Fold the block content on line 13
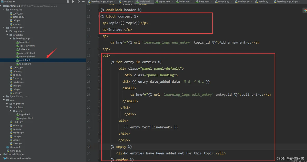Image resolution: width=307 pixels, height=162 pixels. coord(99,16)
